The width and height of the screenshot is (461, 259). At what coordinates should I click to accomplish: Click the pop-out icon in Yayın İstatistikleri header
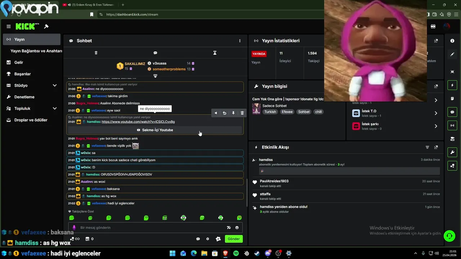tap(436, 41)
